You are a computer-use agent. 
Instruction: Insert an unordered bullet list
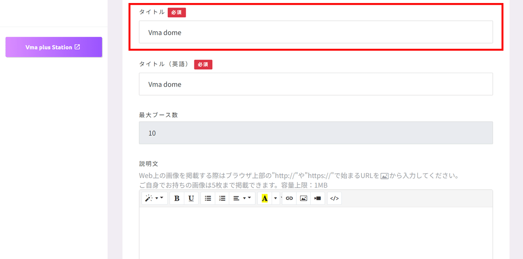[x=208, y=198]
